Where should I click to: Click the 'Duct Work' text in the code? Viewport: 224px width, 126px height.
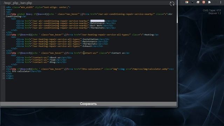(x=96, y=26)
